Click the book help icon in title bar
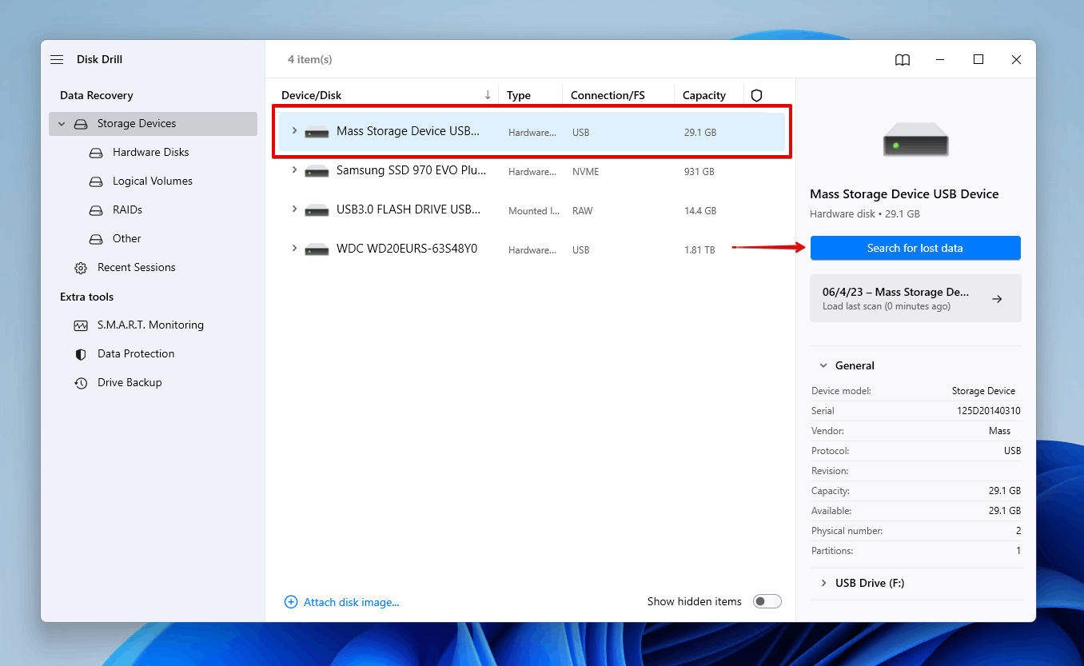 903,60
